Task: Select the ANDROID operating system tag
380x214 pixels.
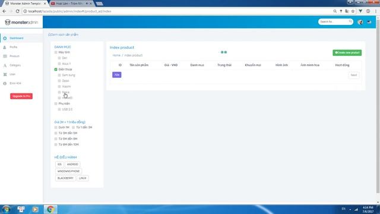Action: tap(72, 164)
